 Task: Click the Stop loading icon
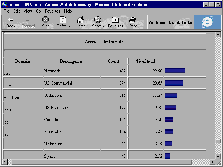click(x=46, y=20)
